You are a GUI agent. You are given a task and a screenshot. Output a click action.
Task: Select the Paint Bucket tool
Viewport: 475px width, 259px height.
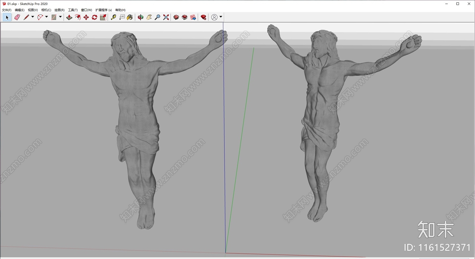(x=130, y=17)
